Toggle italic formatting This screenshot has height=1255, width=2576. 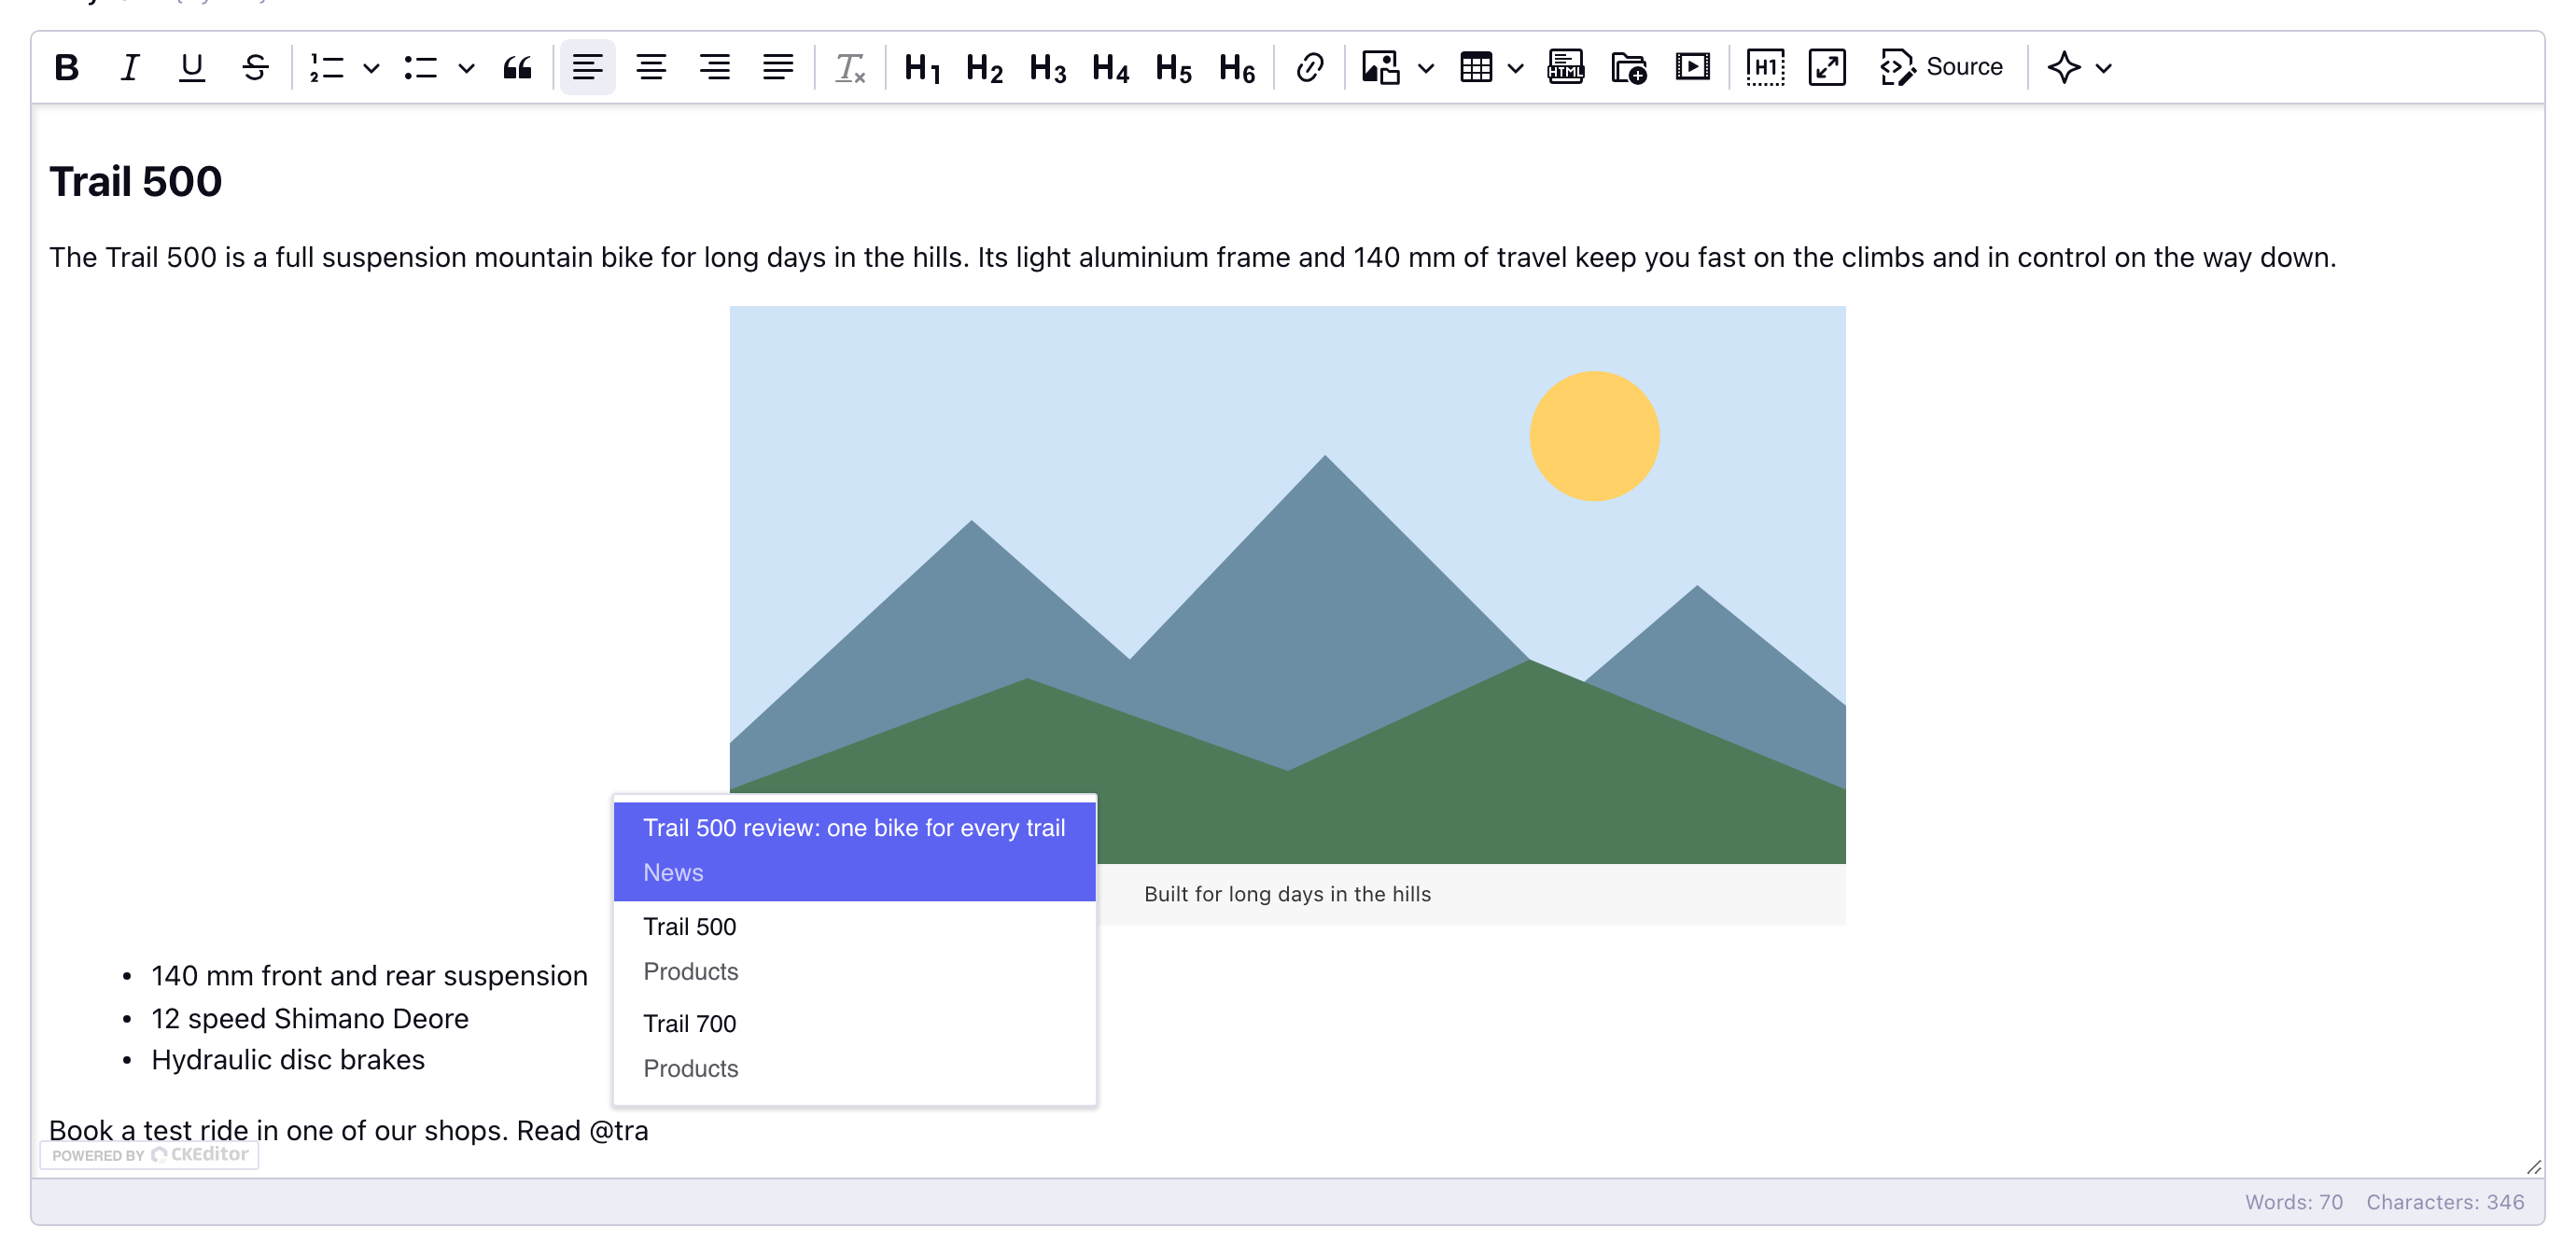[129, 67]
